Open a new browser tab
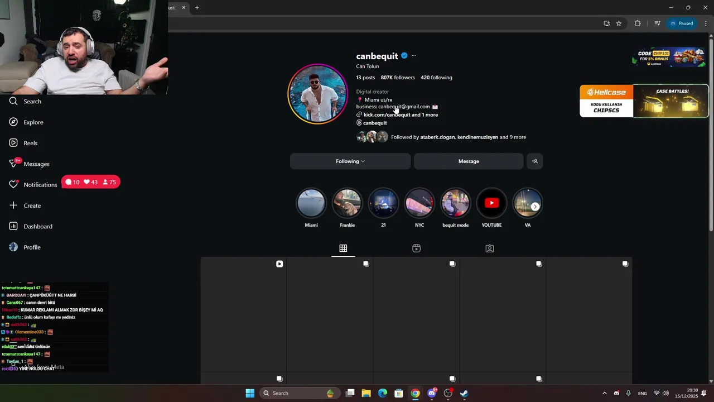The width and height of the screenshot is (714, 402). click(197, 8)
